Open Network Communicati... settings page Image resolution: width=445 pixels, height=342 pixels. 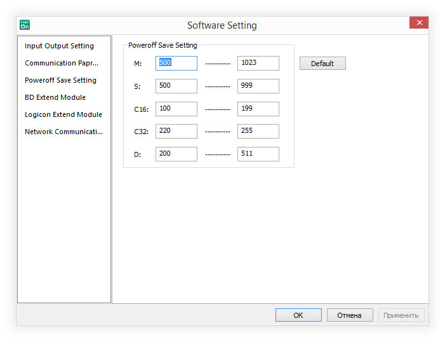point(63,132)
